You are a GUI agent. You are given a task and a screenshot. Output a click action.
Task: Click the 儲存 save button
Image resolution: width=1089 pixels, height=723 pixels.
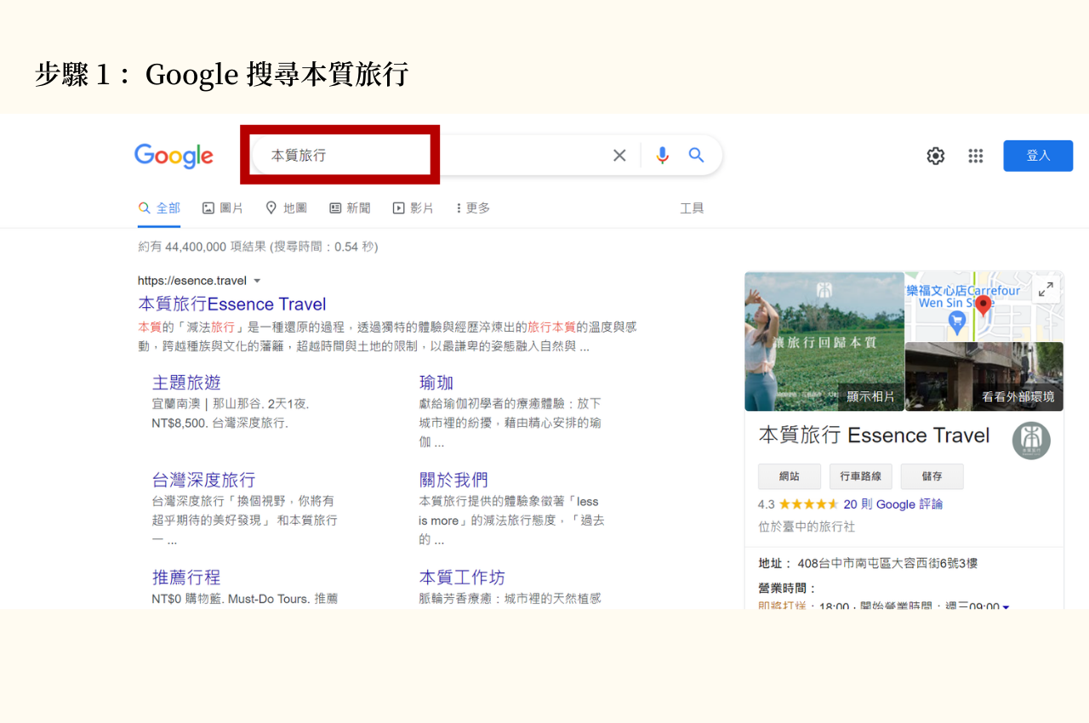click(x=932, y=476)
